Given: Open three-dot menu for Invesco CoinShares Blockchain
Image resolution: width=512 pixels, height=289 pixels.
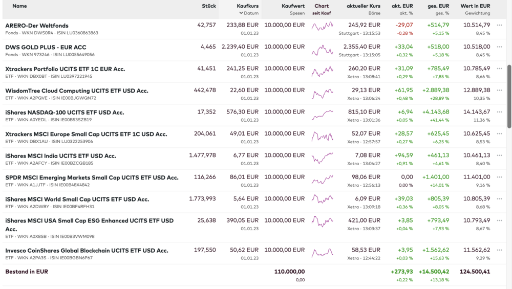Looking at the screenshot, I should coord(499,250).
